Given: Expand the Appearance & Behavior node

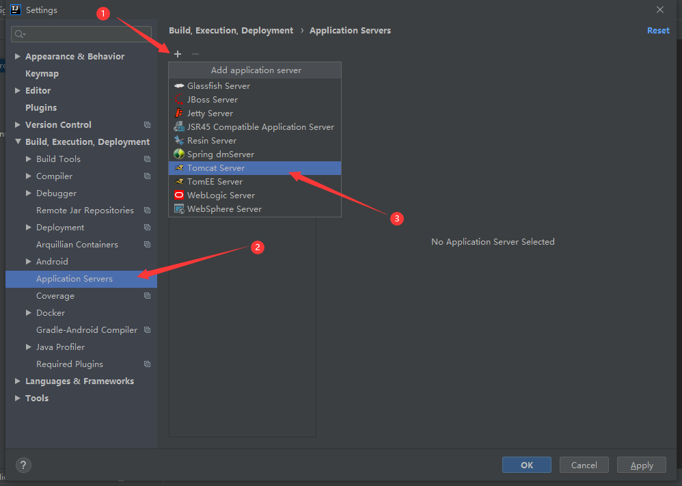Looking at the screenshot, I should tap(17, 56).
